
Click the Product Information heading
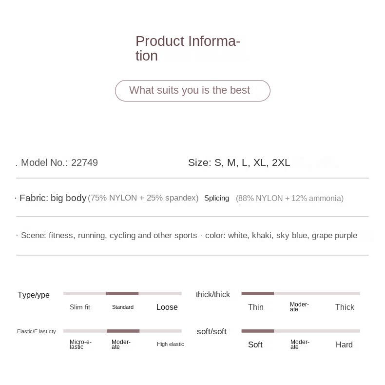(188, 48)
